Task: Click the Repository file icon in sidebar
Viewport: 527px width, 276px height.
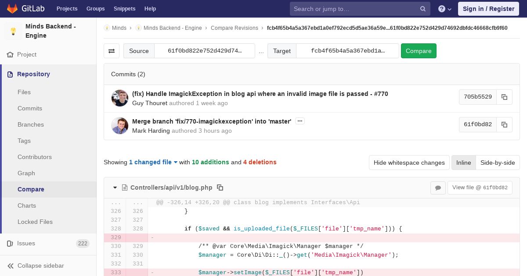Action: click(x=10, y=74)
